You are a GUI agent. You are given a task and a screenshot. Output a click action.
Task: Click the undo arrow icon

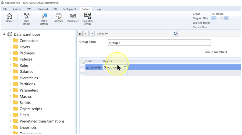pyautogui.click(x=86, y=33)
